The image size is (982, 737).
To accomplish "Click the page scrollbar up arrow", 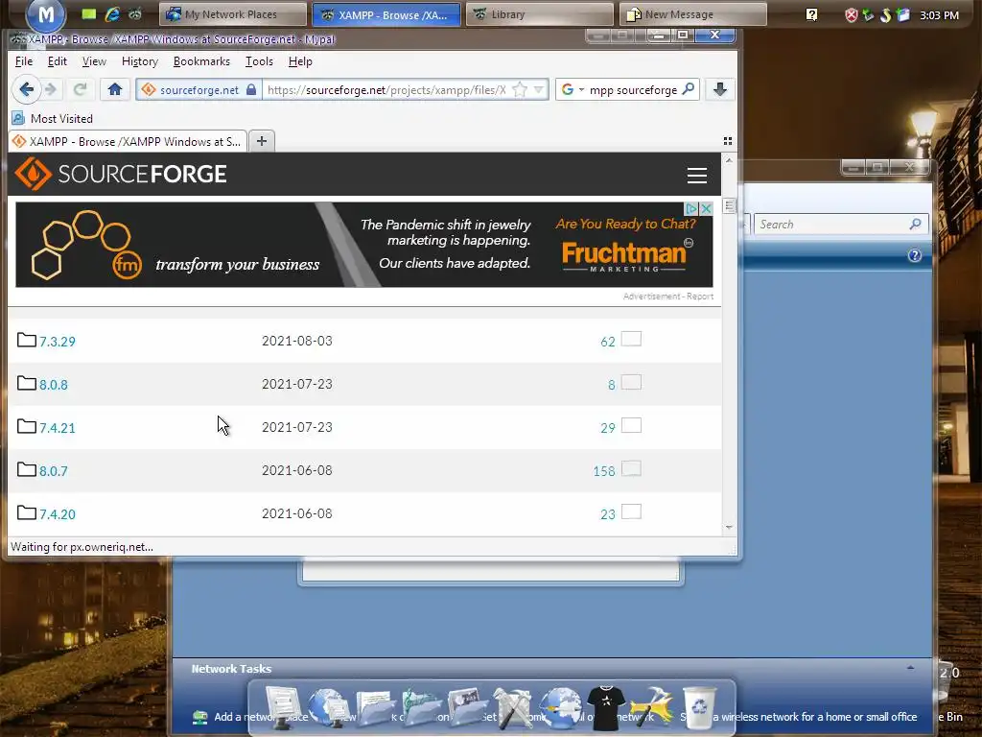I will [x=729, y=160].
